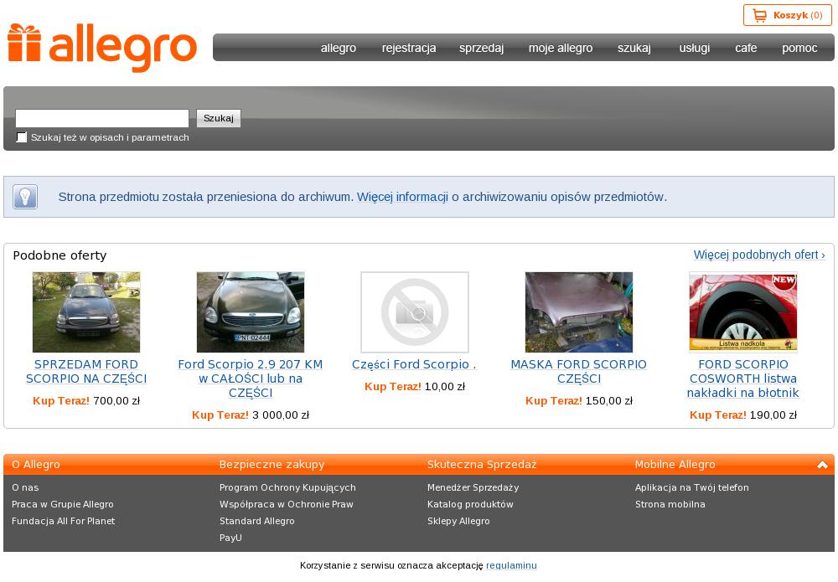Open the 'cafe' menu item
Image resolution: width=838 pixels, height=582 pixels.
746,48
